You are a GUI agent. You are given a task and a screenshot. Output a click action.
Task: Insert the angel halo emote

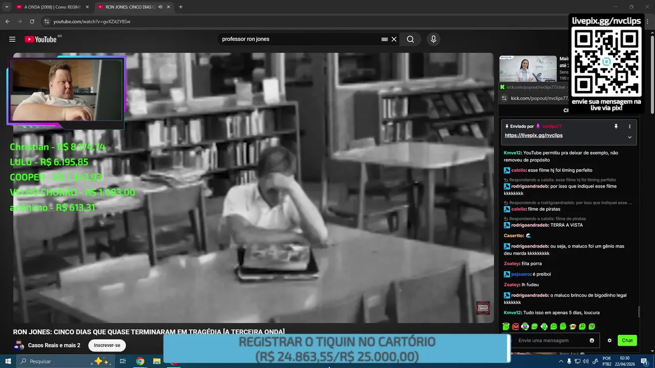(x=506, y=327)
